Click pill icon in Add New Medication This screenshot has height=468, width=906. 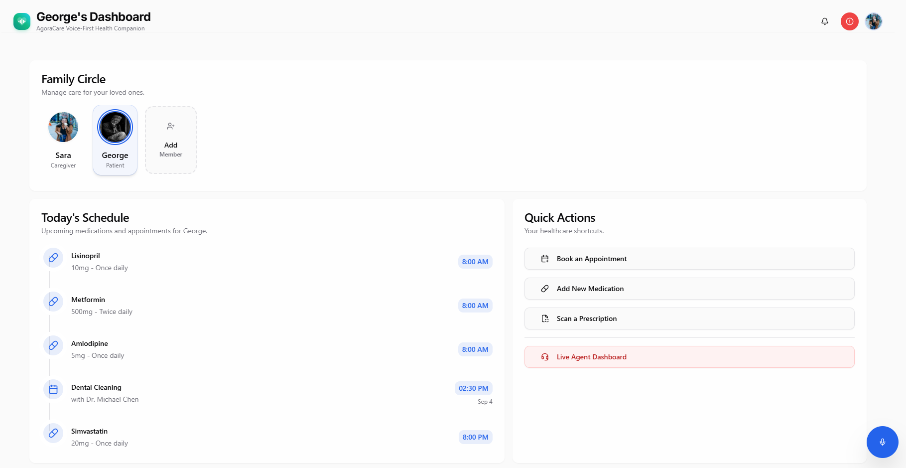(x=545, y=289)
